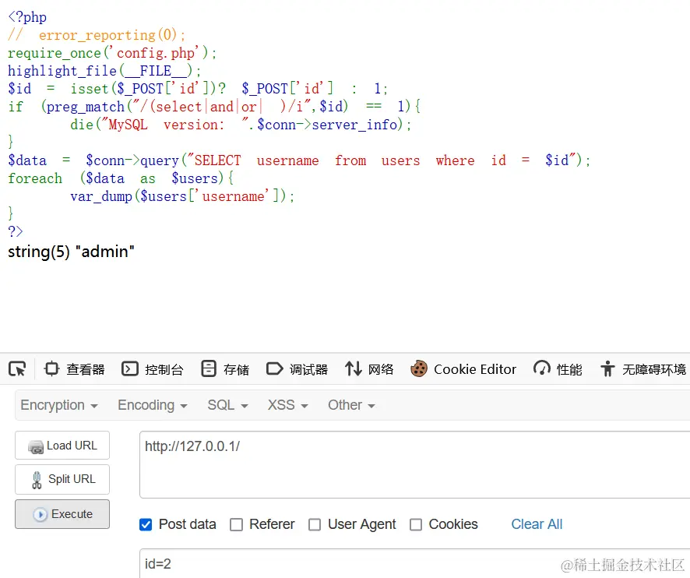Viewport: 690px width, 578px height.
Task: Uncheck the Post data checkbox
Action: (x=146, y=525)
